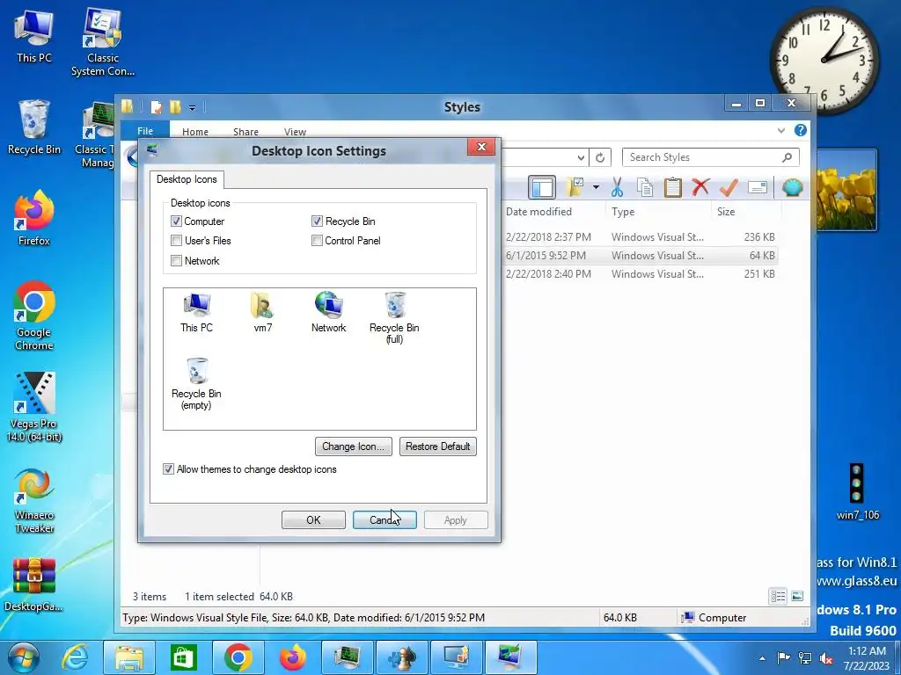Select the Desktop Icons tab
This screenshot has height=675, width=901.
click(187, 179)
